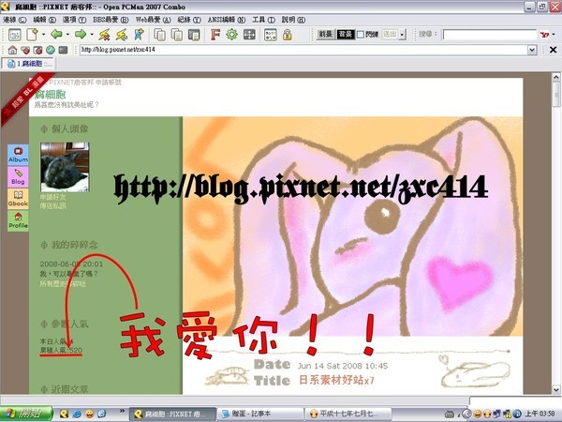Open the 編輯 (E) menu
Screen dimensions: 562x422
[x=44, y=20]
